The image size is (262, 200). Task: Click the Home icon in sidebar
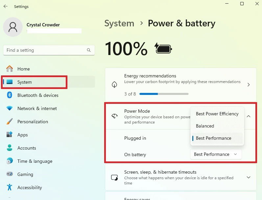coord(10,69)
